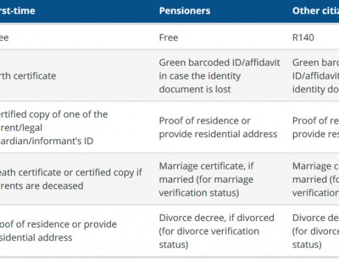Click Other citizens' Proof of residence cell

[x=316, y=127]
